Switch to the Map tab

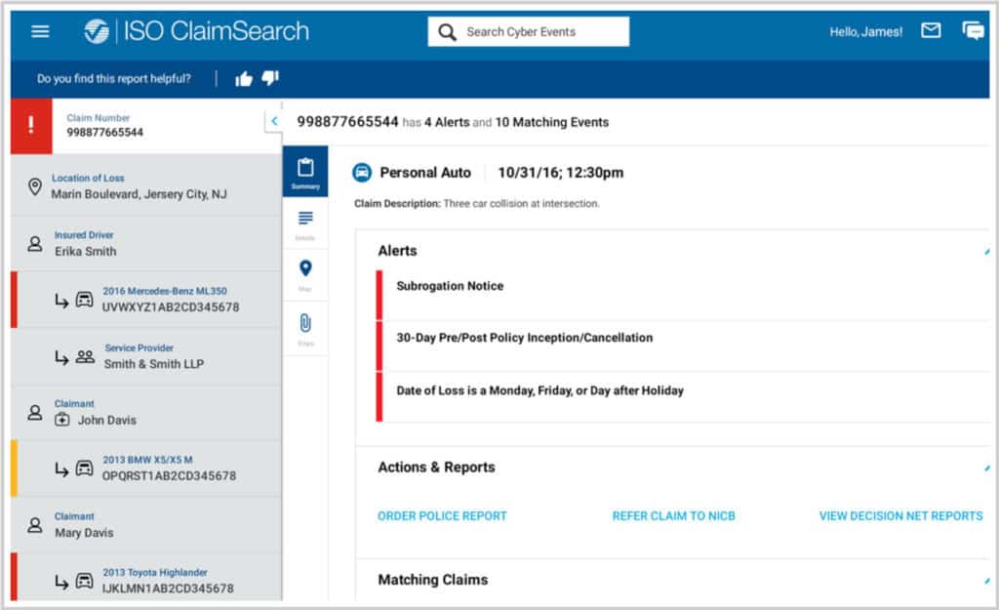coord(305,274)
